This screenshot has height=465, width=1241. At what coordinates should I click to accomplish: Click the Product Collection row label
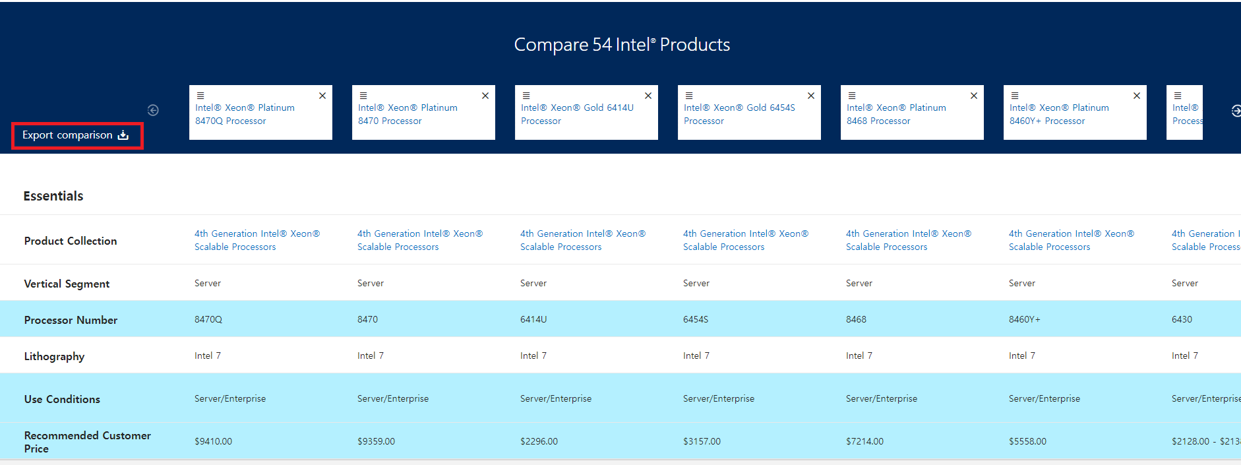[71, 241]
